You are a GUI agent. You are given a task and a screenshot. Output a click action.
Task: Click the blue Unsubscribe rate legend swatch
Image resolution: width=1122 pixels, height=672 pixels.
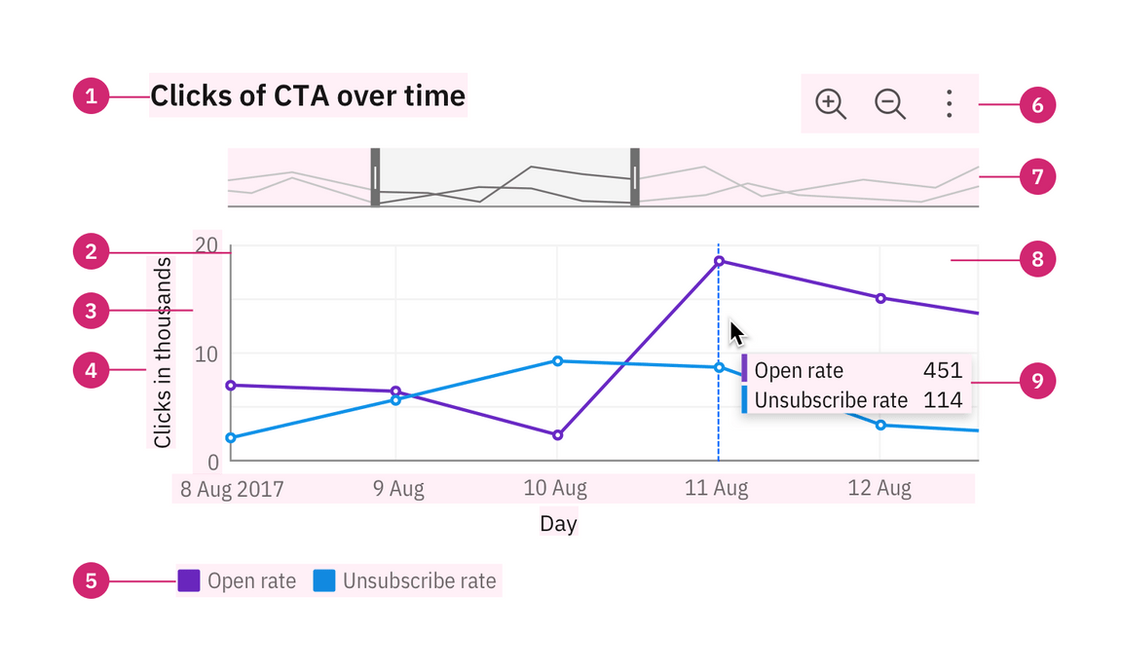[324, 581]
